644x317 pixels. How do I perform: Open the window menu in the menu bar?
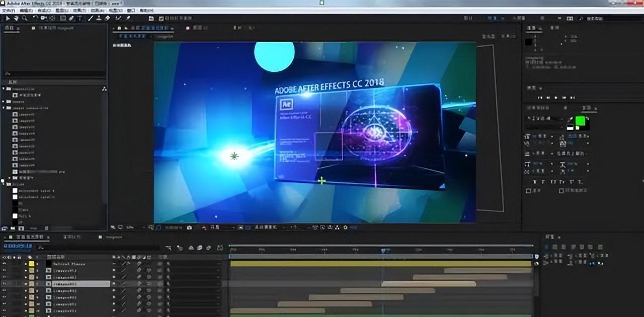[x=131, y=10]
